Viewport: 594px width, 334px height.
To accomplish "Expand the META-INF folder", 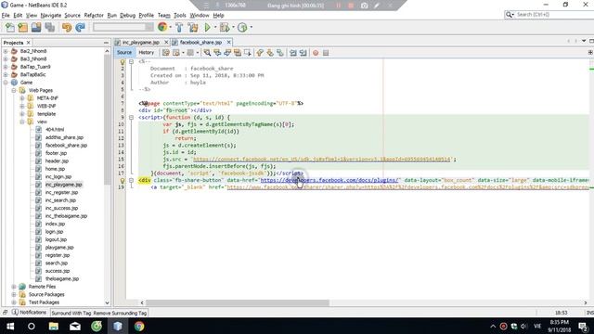I will [22, 98].
